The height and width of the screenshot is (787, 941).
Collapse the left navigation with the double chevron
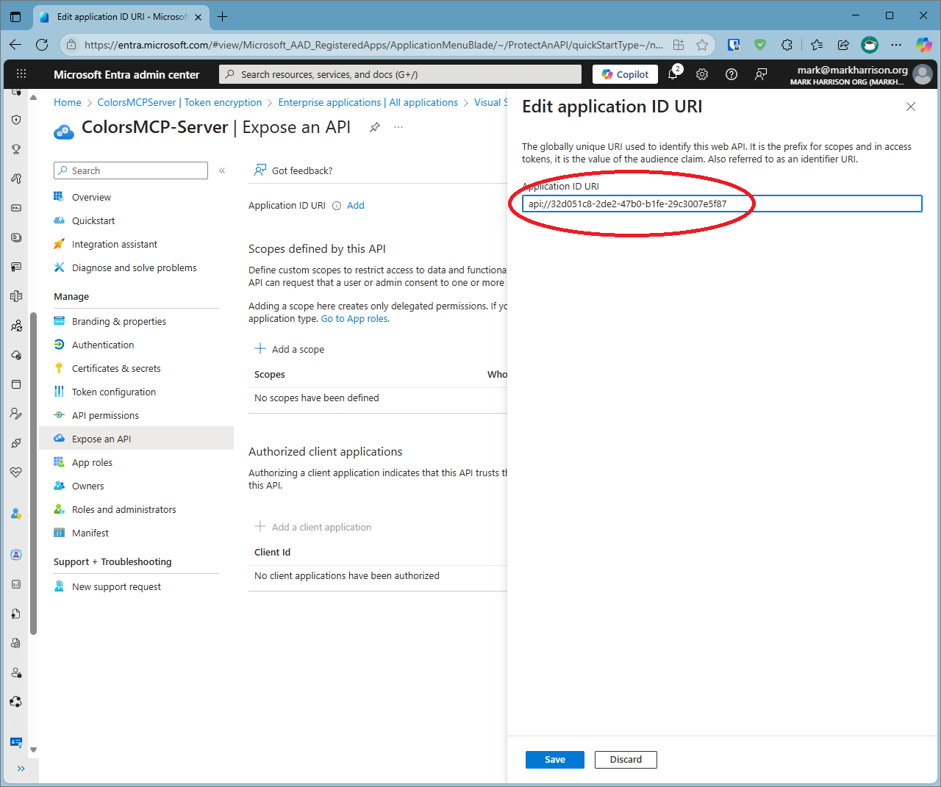pos(222,170)
